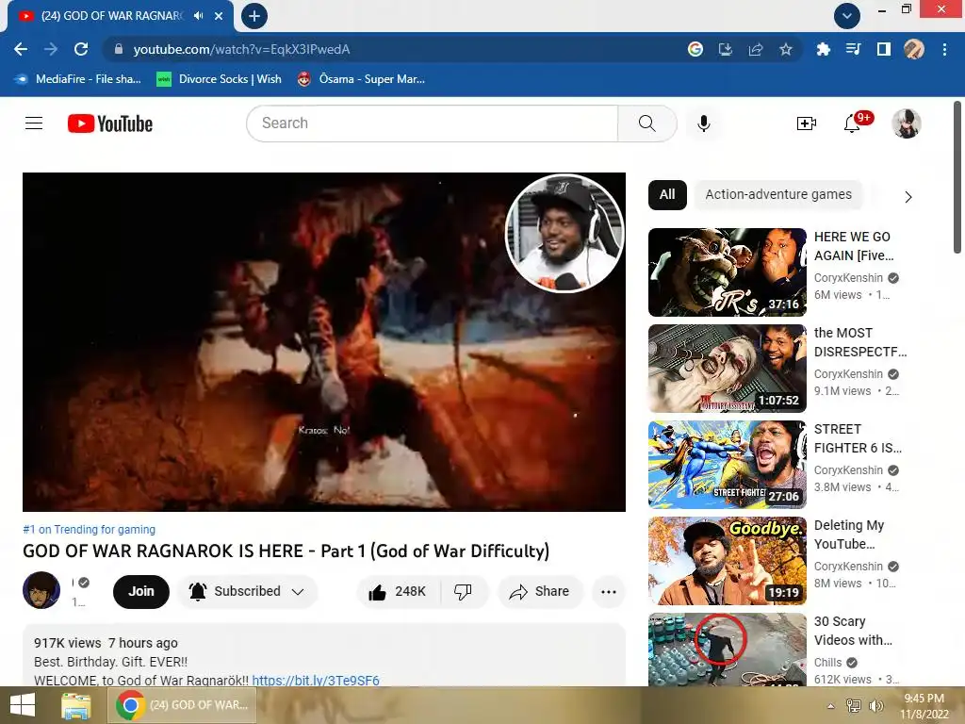Open the bit.ly link in description
This screenshot has width=965, height=724.
click(316, 681)
